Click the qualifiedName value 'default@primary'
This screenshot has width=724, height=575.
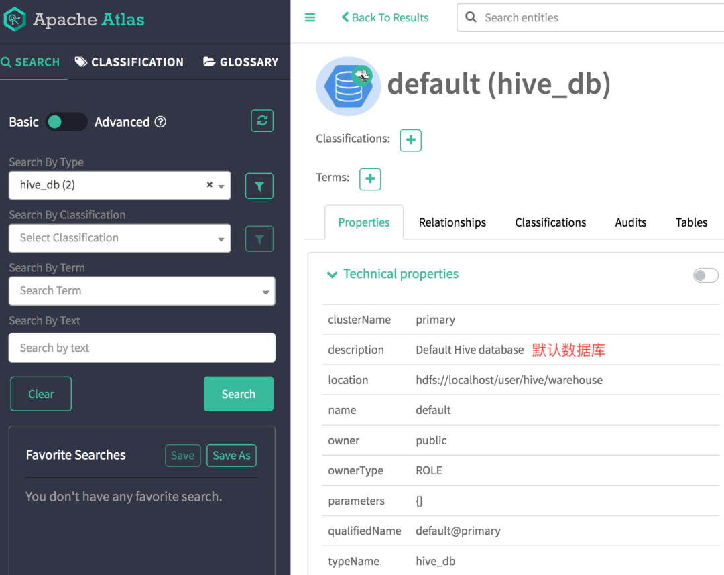458,531
